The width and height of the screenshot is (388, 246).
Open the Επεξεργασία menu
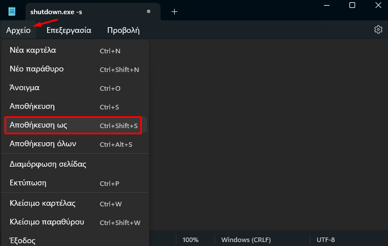pos(69,30)
